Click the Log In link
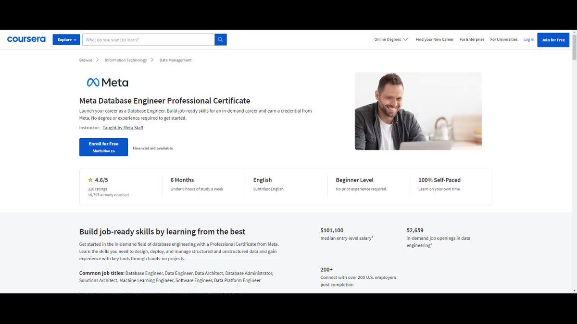The height and width of the screenshot is (324, 577). [x=529, y=39]
